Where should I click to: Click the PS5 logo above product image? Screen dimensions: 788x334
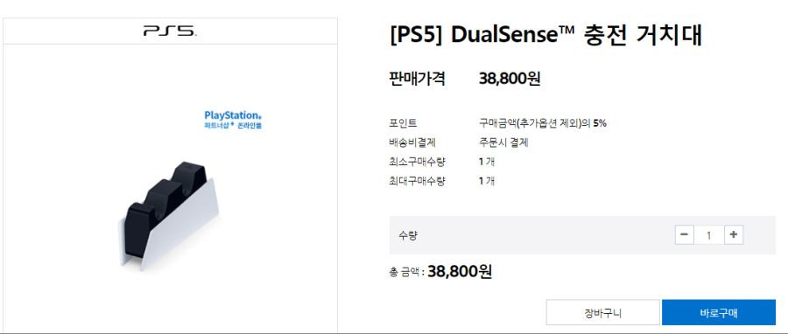(170, 31)
